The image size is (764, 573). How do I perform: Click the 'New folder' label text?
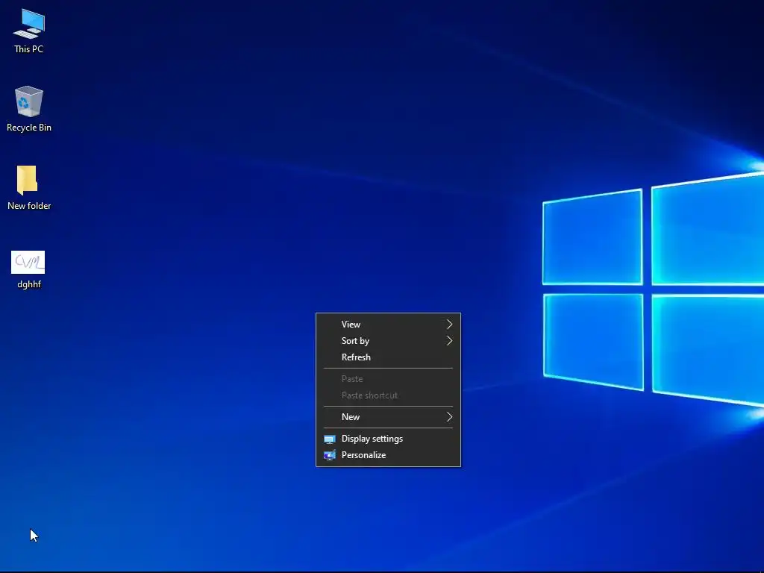click(29, 206)
